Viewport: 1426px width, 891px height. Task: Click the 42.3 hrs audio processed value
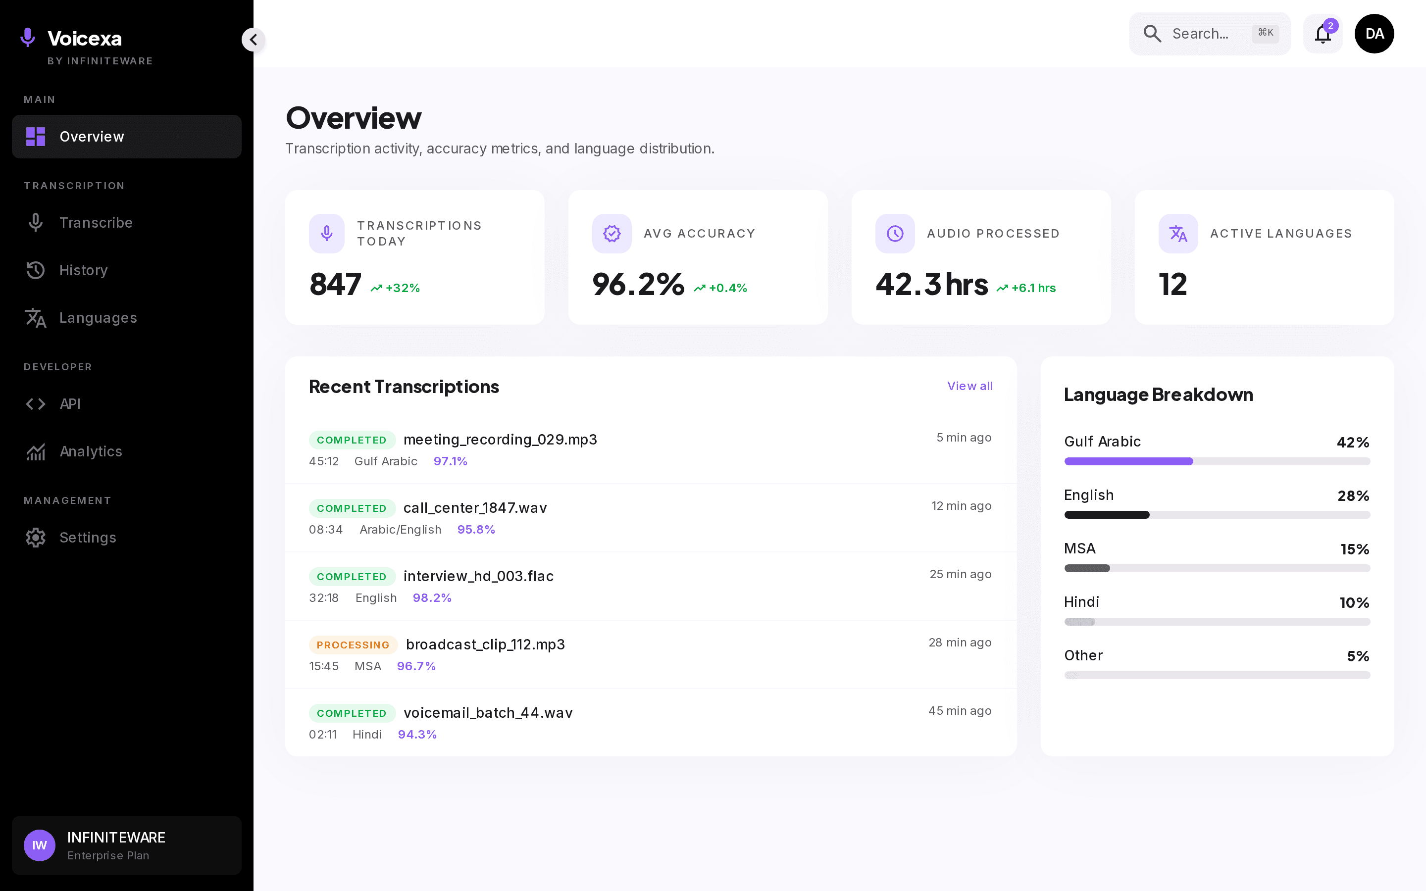click(932, 285)
